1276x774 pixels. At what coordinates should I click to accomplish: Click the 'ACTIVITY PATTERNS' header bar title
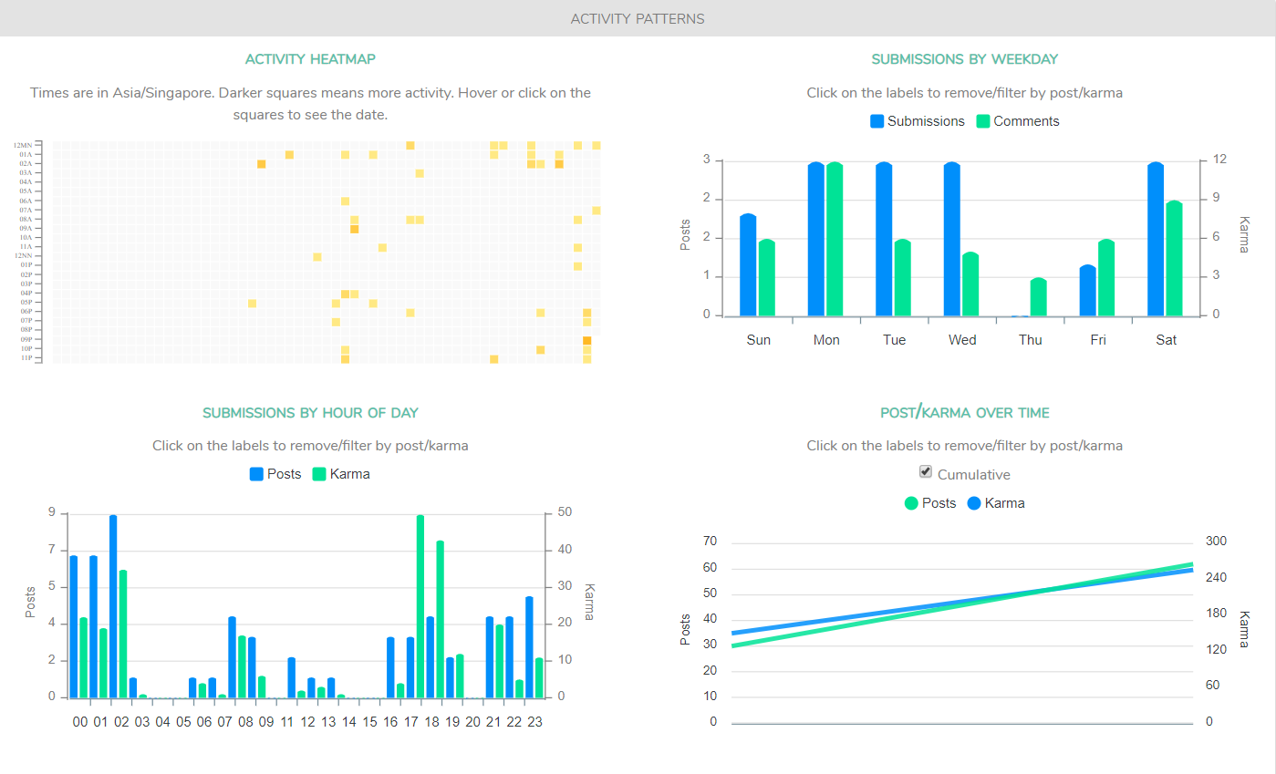click(638, 18)
